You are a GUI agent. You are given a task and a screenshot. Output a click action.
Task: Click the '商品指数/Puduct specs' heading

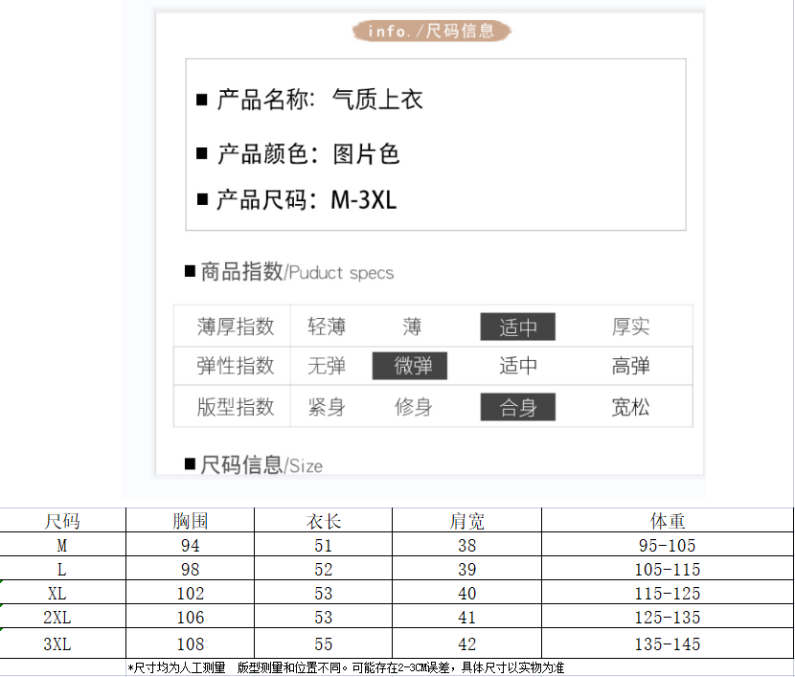click(x=289, y=272)
